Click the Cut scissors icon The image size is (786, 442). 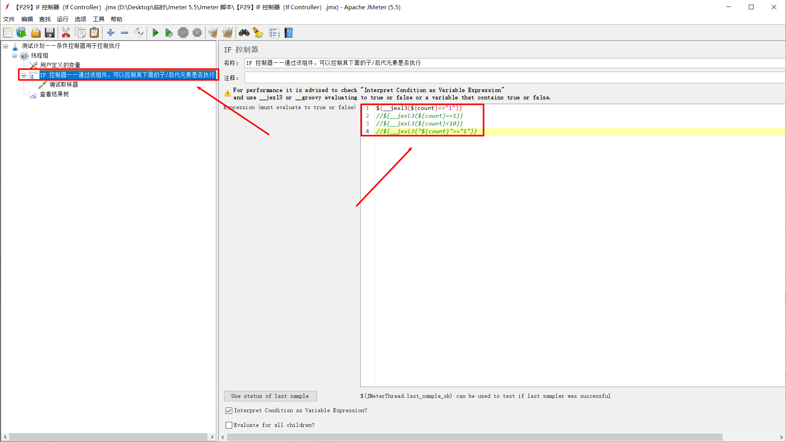[66, 33]
